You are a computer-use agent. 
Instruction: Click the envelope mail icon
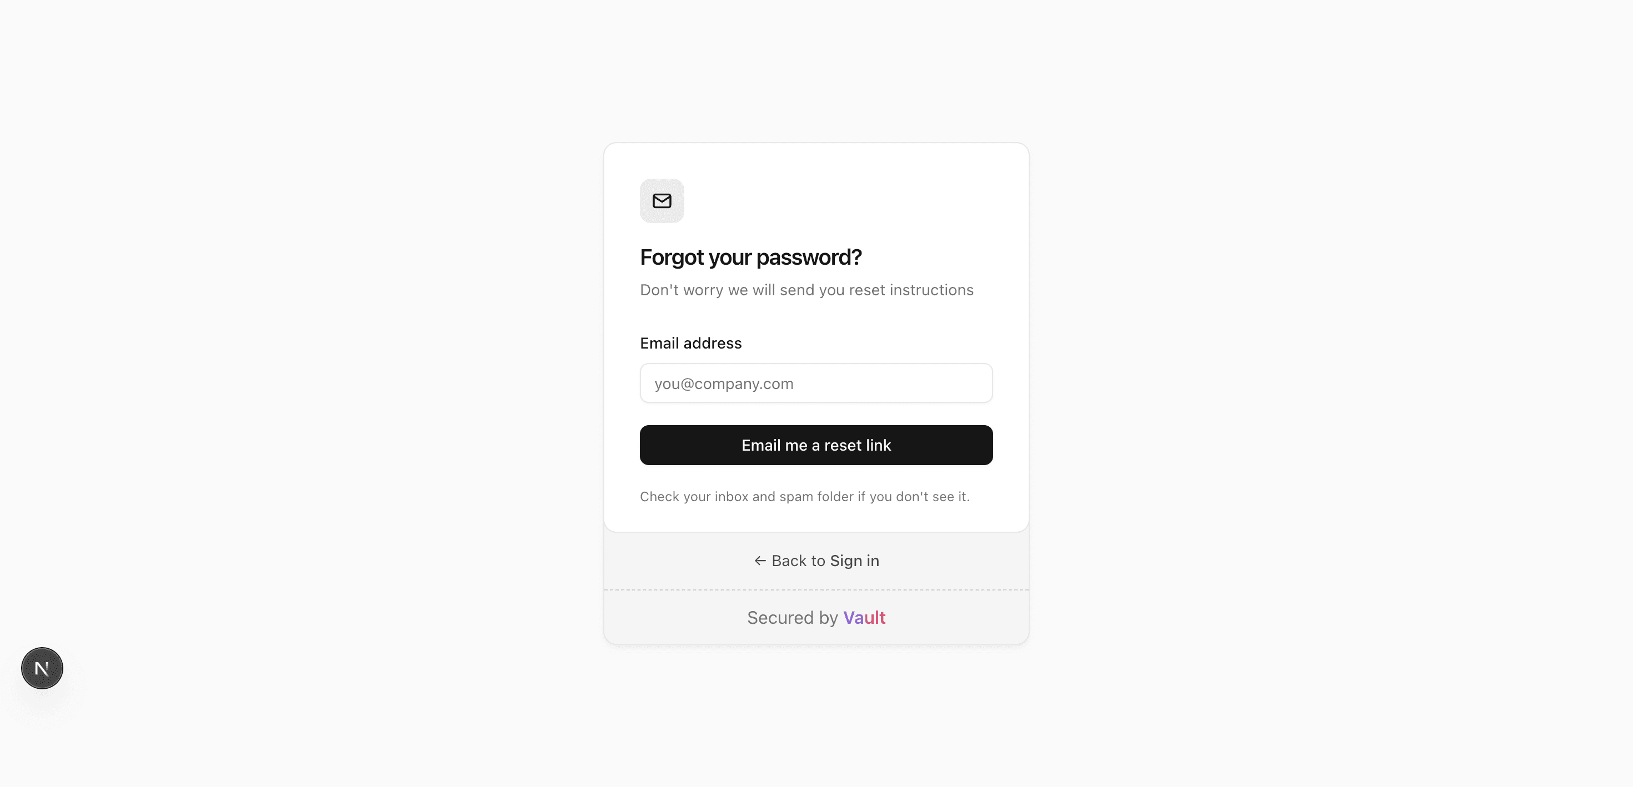click(x=662, y=201)
